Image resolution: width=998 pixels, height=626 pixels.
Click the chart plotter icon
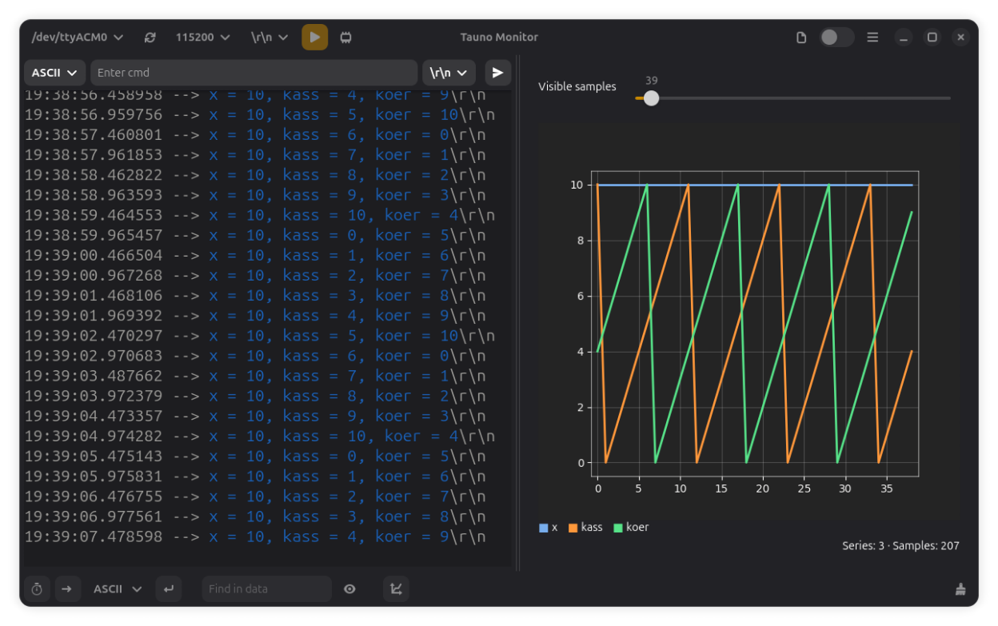click(396, 589)
